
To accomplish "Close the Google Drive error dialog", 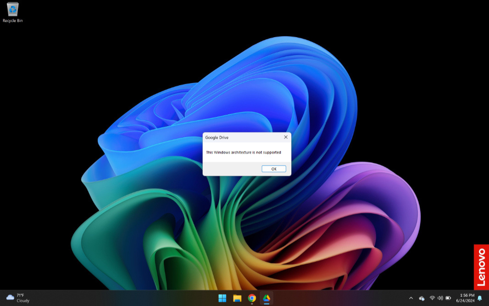I will [286, 137].
